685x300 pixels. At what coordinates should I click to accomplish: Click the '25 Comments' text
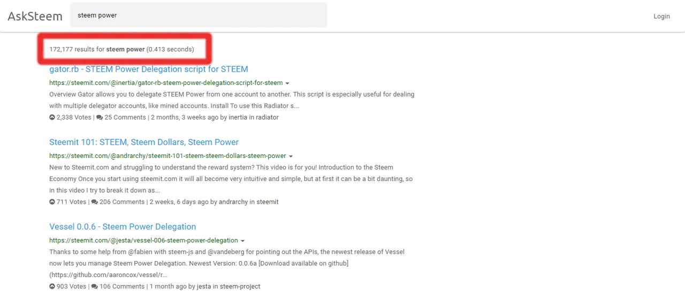pyautogui.click(x=125, y=117)
